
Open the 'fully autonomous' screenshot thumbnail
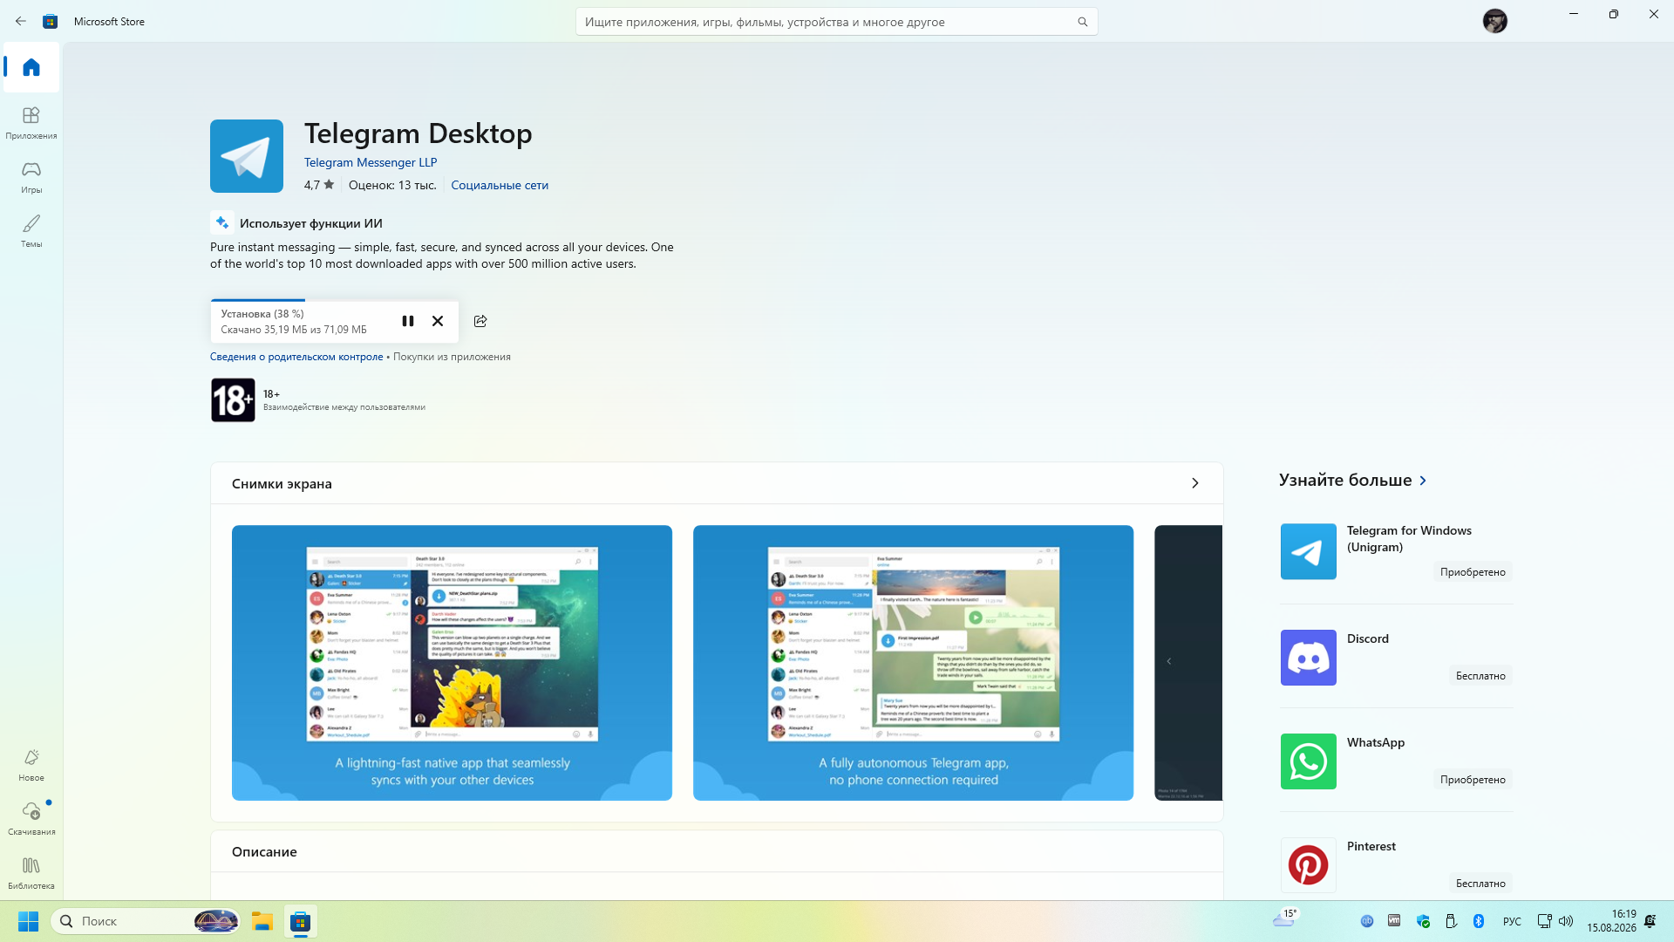[x=913, y=663]
